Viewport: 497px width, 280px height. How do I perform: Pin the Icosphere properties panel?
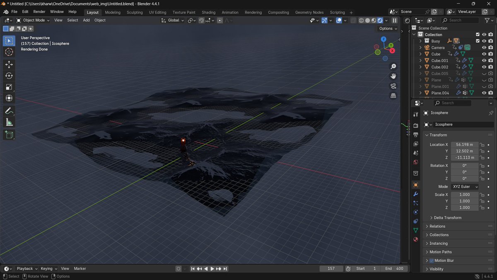coord(491,113)
